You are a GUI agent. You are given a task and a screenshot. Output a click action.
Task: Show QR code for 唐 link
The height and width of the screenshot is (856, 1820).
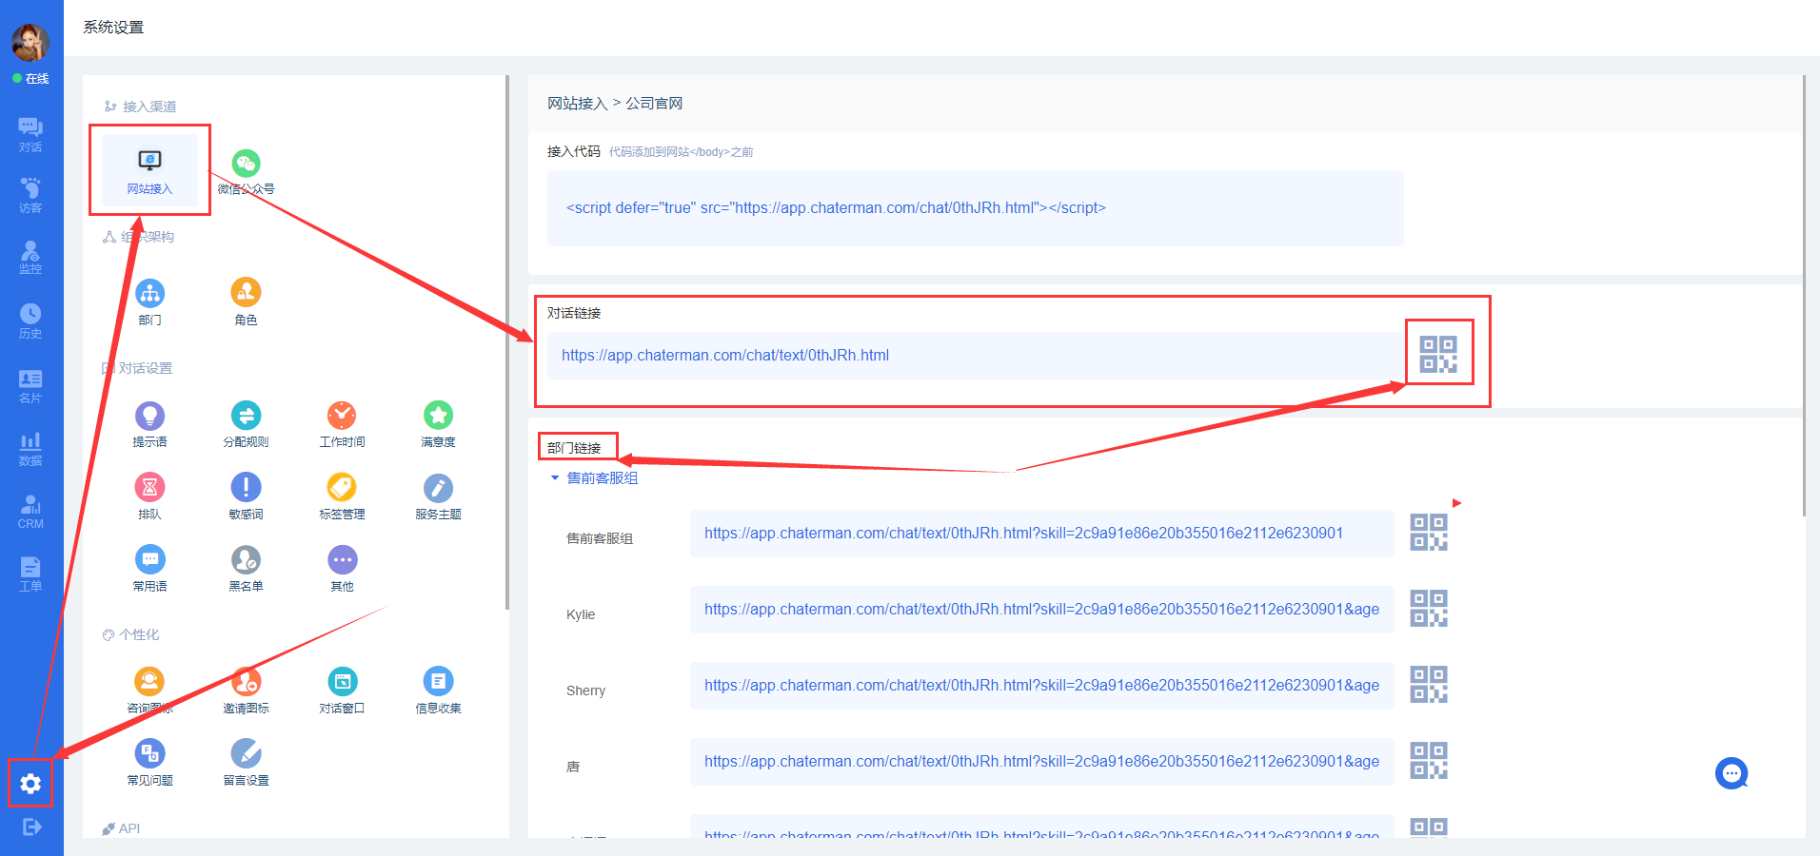click(x=1429, y=760)
